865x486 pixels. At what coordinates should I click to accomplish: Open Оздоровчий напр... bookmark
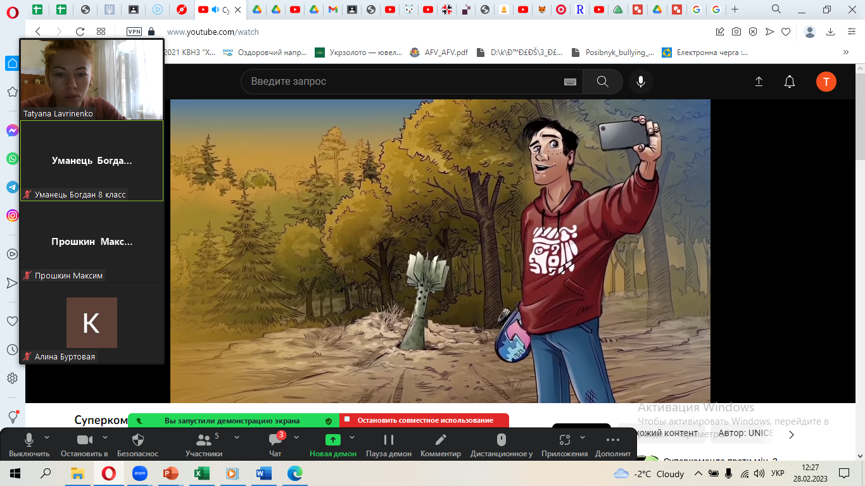pyautogui.click(x=265, y=53)
